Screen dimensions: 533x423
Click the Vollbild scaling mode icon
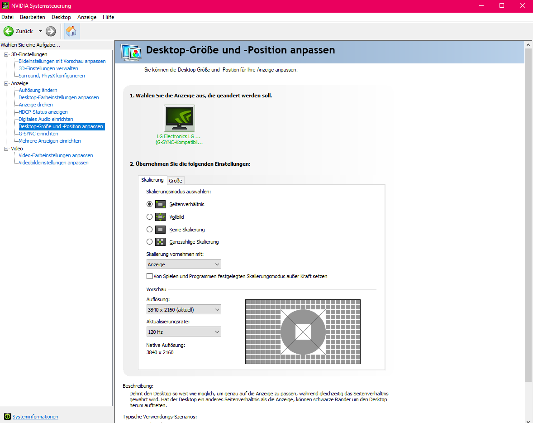pyautogui.click(x=161, y=217)
